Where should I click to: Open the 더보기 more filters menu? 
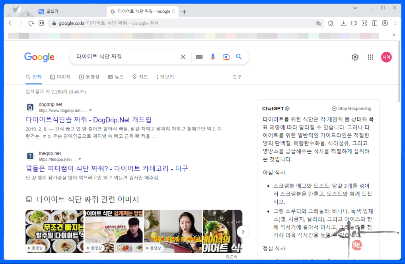[x=166, y=77]
